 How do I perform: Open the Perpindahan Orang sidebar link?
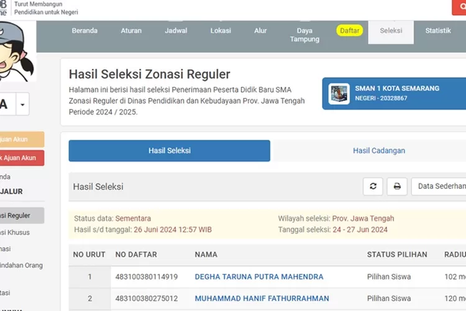tap(21, 265)
